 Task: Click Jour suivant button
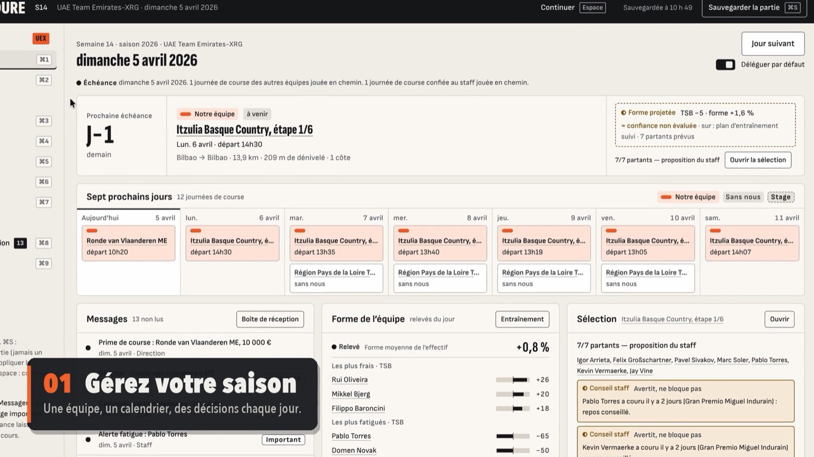(773, 44)
